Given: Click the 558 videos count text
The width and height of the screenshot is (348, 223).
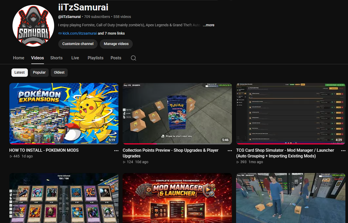Looking at the screenshot, I should tap(122, 17).
